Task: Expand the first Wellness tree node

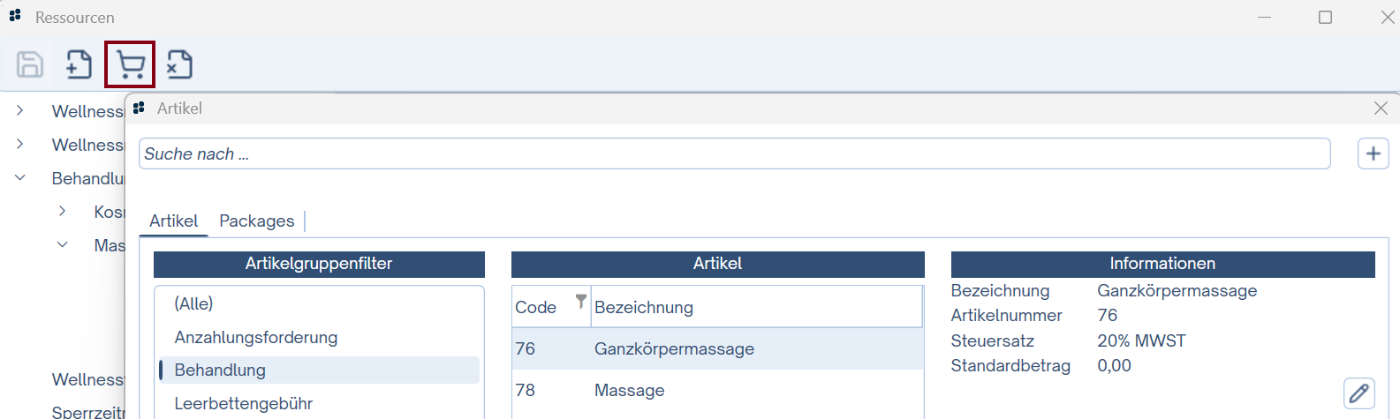Action: coord(19,111)
